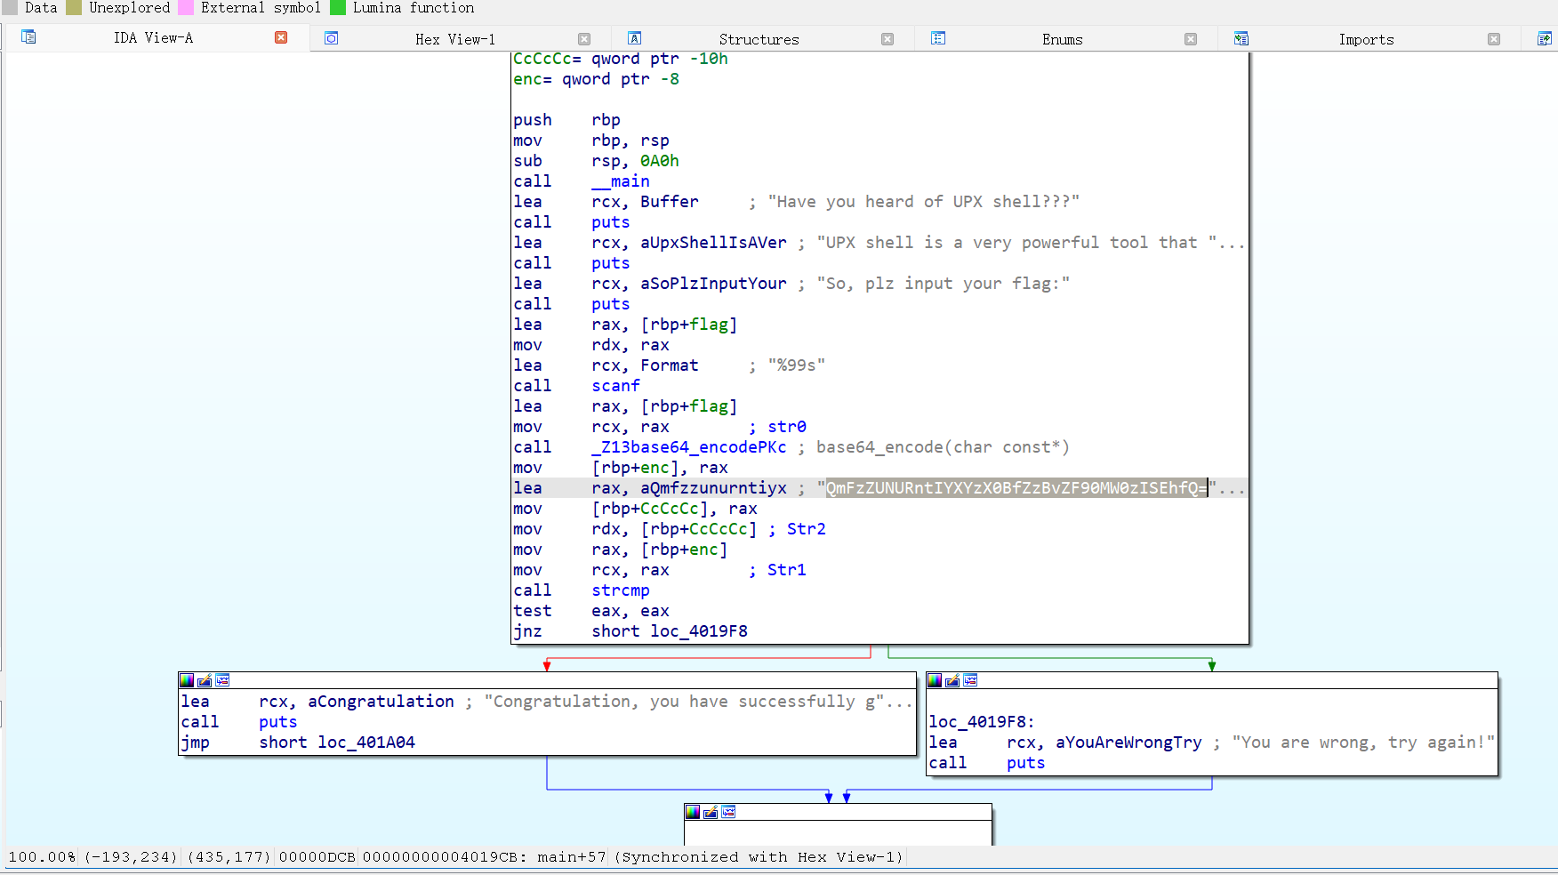Click the scanf function name
Screen dimensions: 1558x875
coord(615,385)
